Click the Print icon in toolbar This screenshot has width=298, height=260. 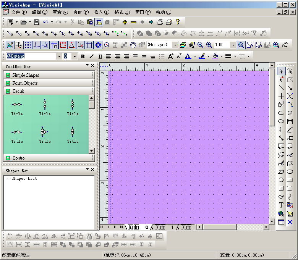(160, 22)
